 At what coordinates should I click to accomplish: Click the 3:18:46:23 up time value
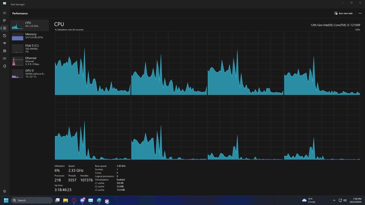(63, 190)
